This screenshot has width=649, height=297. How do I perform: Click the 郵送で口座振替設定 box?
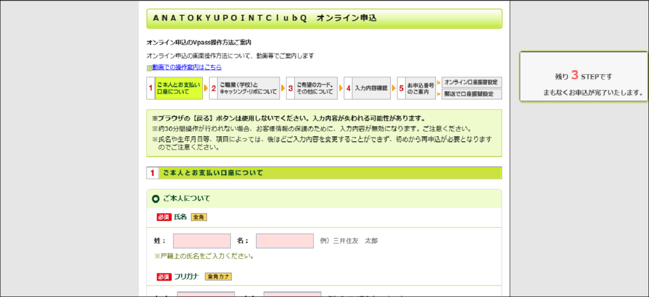click(472, 94)
